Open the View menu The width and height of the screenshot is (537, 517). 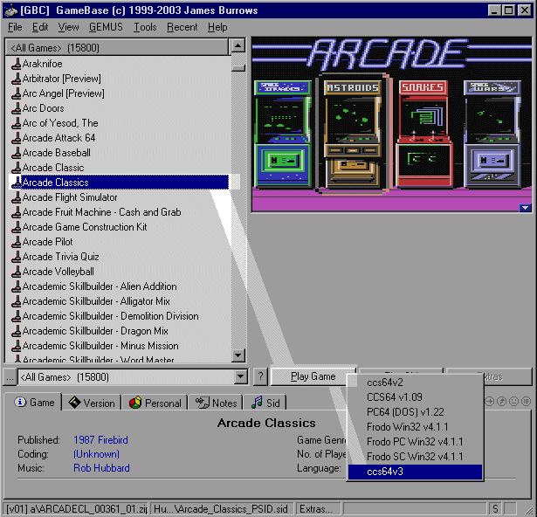[x=68, y=27]
